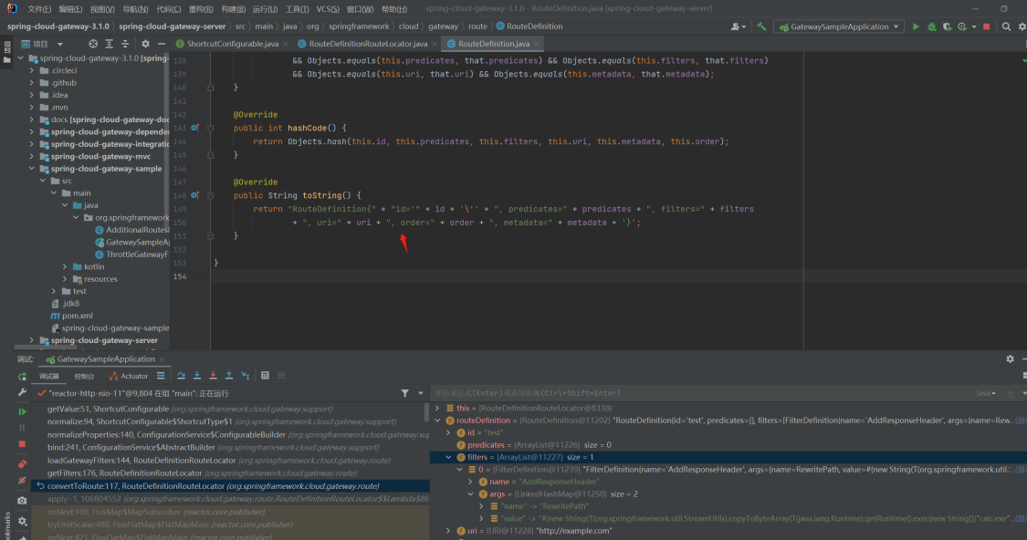Screen dimensions: 1027x540
Task: Rerun GatewaySampleApplication in debug panel
Action: click(x=22, y=377)
